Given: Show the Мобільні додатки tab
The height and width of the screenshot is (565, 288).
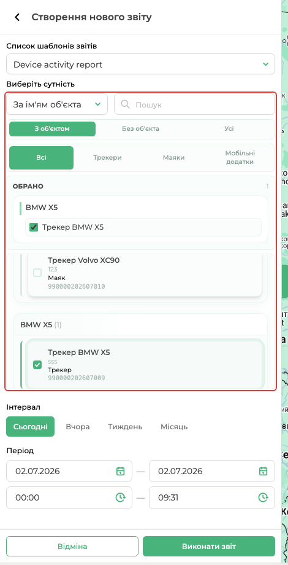Looking at the screenshot, I should (x=240, y=157).
